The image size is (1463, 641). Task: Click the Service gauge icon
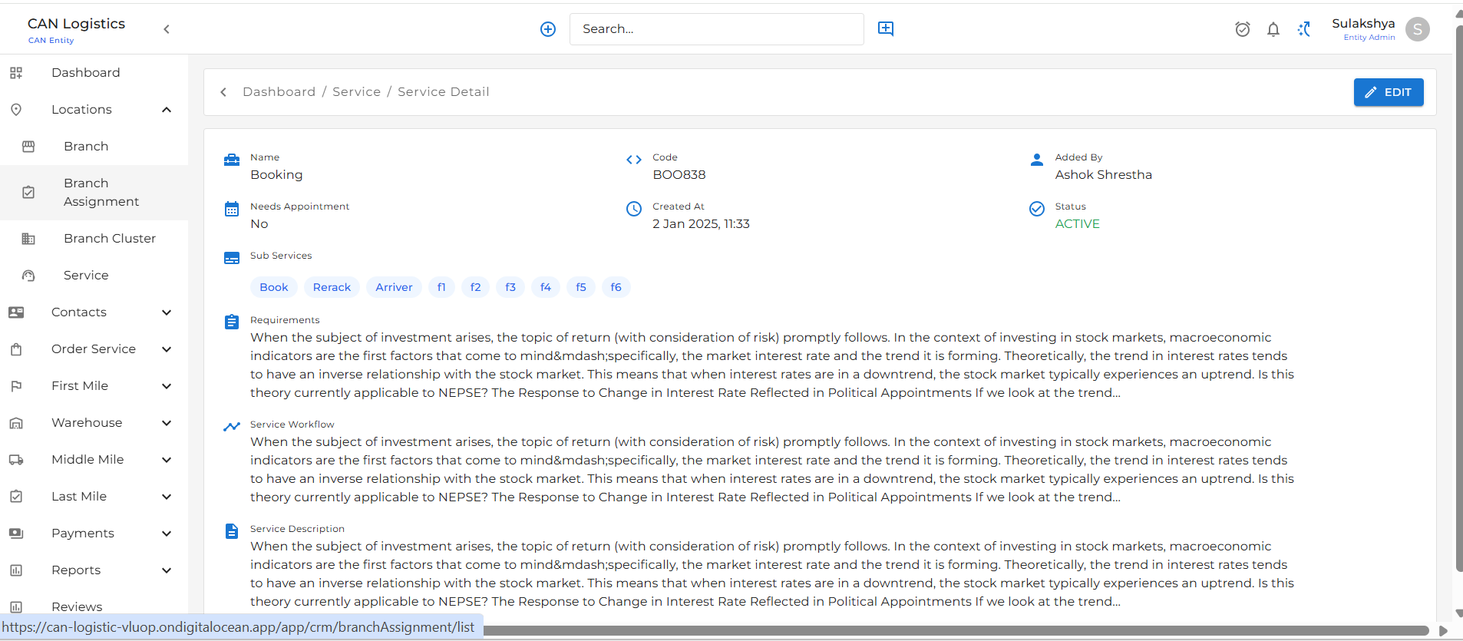click(28, 276)
